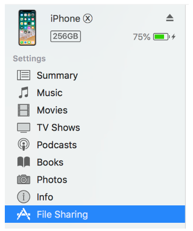
Task: Click the Books open-book icon
Action: [x=24, y=162]
